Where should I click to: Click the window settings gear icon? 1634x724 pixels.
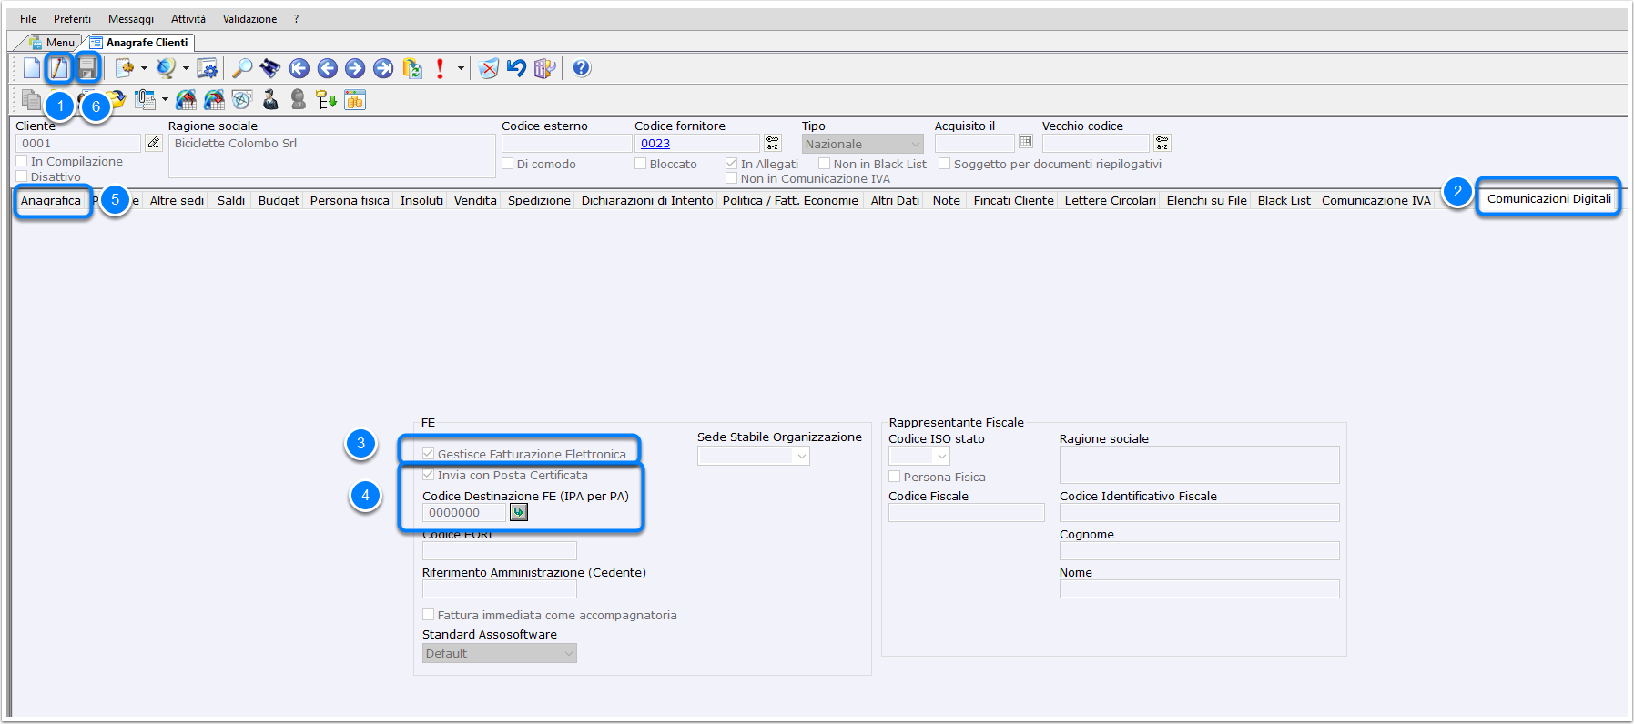pos(208,68)
